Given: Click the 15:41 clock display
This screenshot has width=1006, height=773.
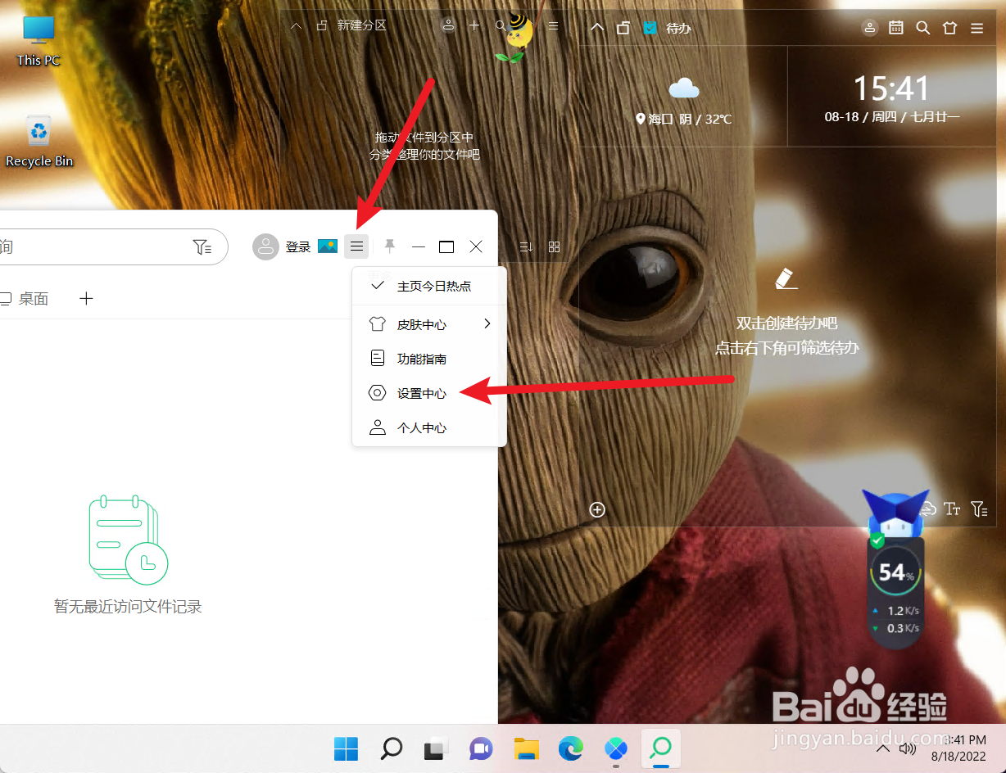Looking at the screenshot, I should coord(891,88).
